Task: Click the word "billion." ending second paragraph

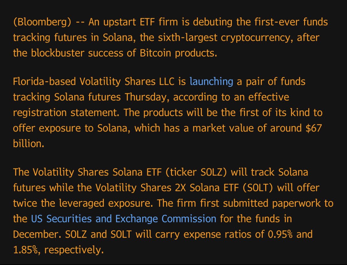Action: pos(29,144)
